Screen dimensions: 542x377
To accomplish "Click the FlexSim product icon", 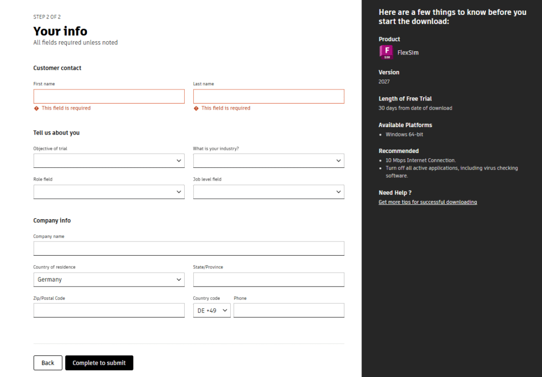I will 386,52.
